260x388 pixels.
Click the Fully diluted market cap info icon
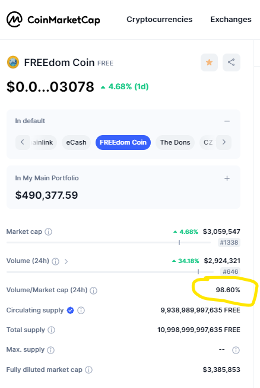coord(88,370)
